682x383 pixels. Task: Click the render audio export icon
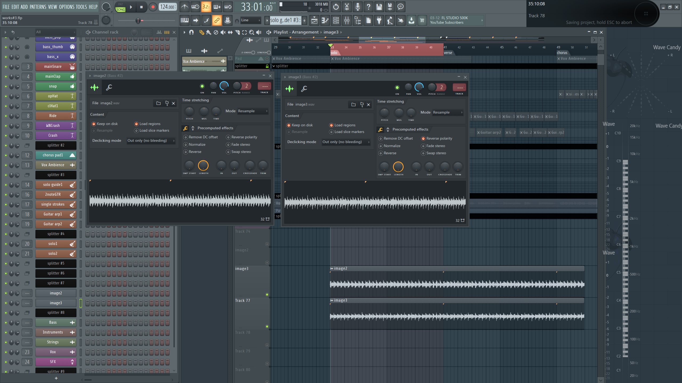[x=390, y=7]
